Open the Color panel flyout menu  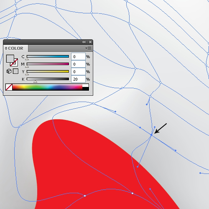(88, 48)
